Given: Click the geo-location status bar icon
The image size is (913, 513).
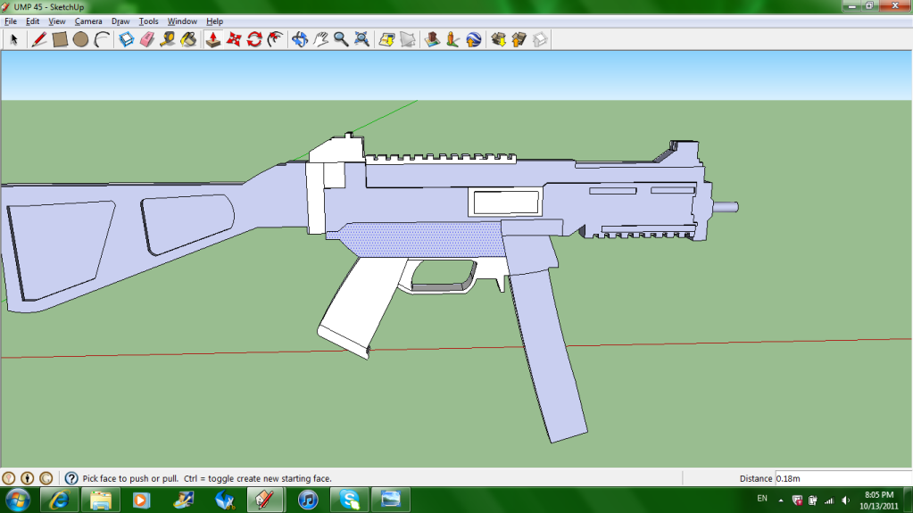Looking at the screenshot, I should click(x=9, y=478).
